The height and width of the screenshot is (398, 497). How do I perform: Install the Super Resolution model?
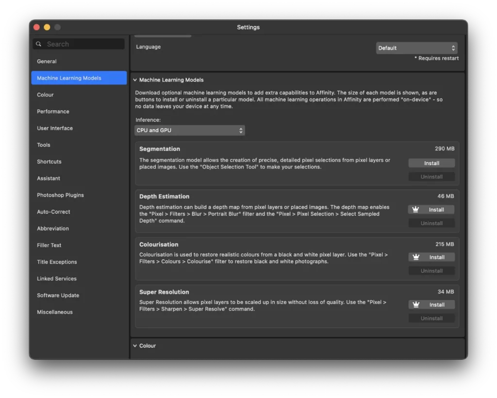[x=431, y=304]
